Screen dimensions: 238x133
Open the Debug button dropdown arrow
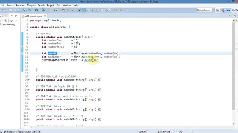click(x=33, y=10)
